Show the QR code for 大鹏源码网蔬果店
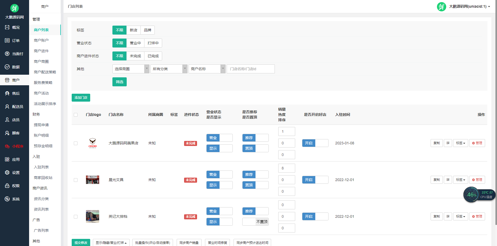 coord(448,143)
